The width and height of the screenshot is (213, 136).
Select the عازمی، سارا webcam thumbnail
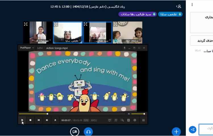(x=68, y=33)
